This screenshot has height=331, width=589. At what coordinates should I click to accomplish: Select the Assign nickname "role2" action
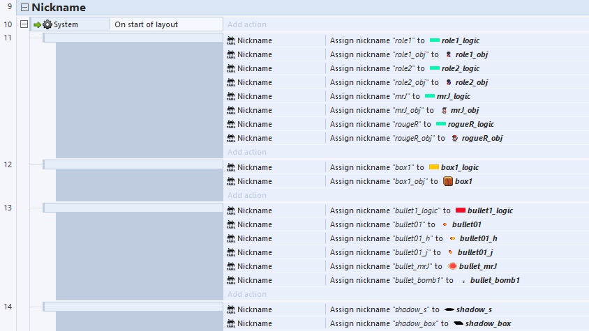pyautogui.click(x=376, y=68)
